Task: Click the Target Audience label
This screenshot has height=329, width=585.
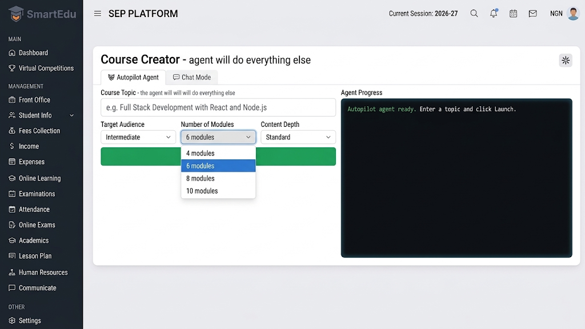Action: click(122, 124)
